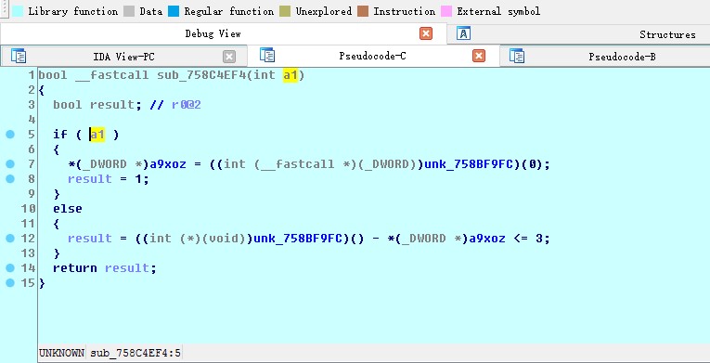710x363 pixels.
Task: Close the Pseudocode-C tab
Action: pyautogui.click(x=479, y=56)
